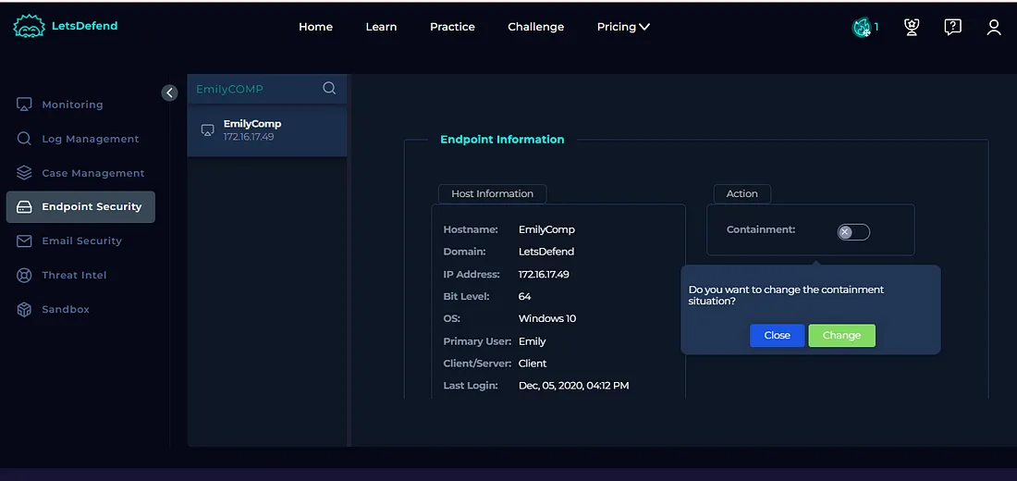Open the user profile icon
This screenshot has width=1017, height=481.
pos(994,27)
